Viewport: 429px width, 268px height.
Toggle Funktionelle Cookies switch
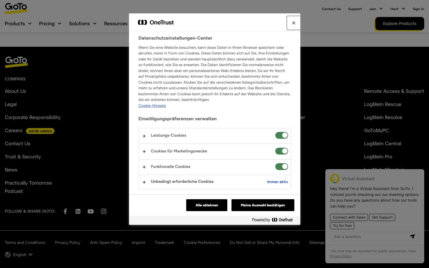(x=282, y=167)
